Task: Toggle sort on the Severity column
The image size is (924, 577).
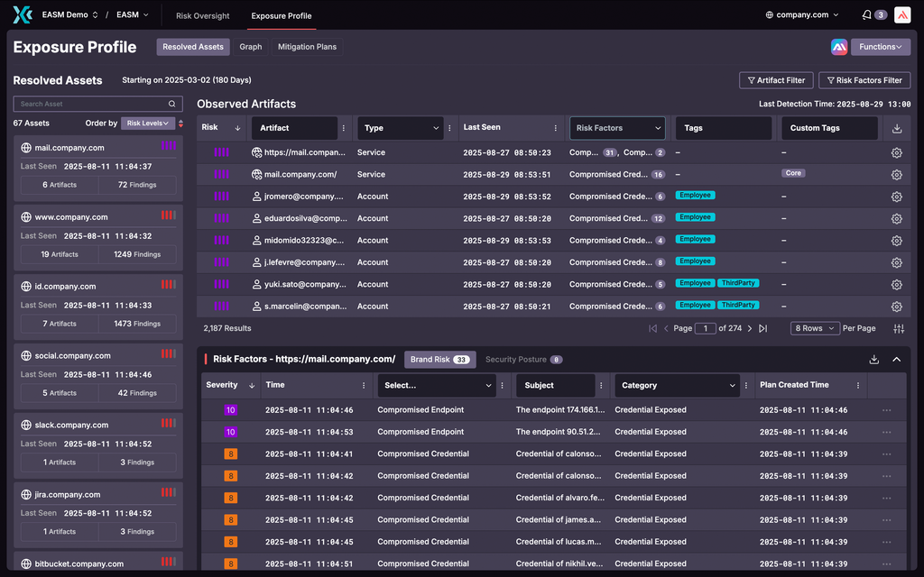Action: [250, 386]
